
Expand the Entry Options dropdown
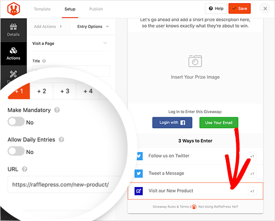[93, 27]
